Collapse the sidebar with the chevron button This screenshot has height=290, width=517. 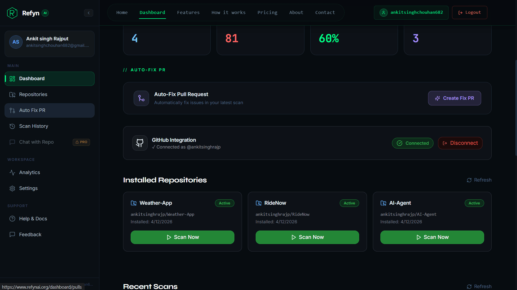click(x=88, y=13)
